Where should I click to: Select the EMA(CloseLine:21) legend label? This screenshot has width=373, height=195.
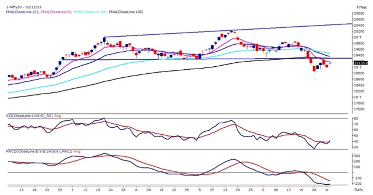click(x=22, y=12)
